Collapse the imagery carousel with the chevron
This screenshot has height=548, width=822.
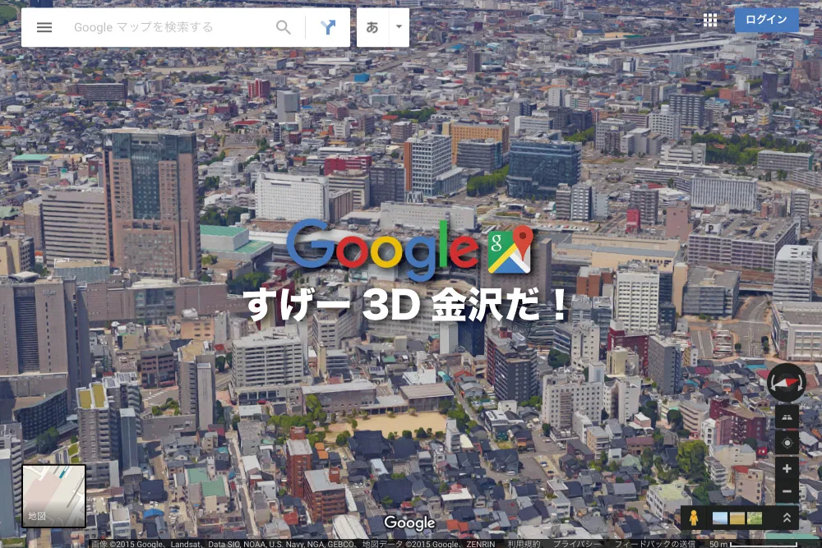point(786,518)
